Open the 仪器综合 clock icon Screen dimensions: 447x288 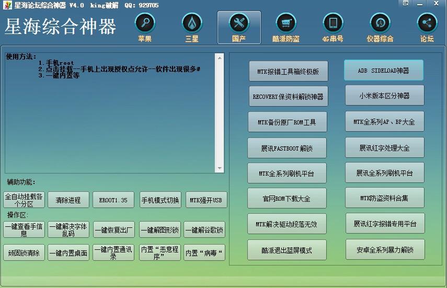pos(380,24)
